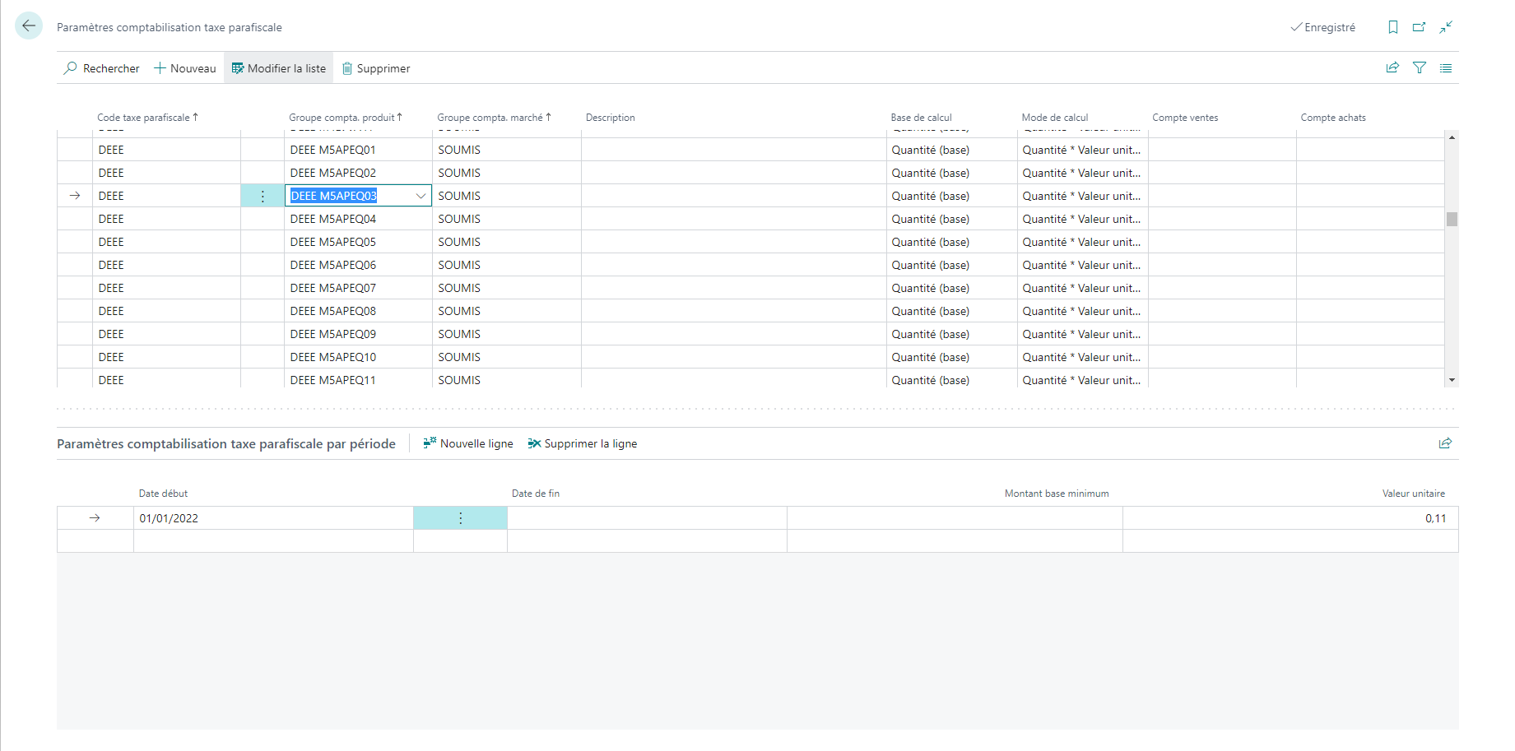This screenshot has width=1515, height=751.
Task: Add a Nouvelle ligne in the period section
Action: pyautogui.click(x=468, y=443)
